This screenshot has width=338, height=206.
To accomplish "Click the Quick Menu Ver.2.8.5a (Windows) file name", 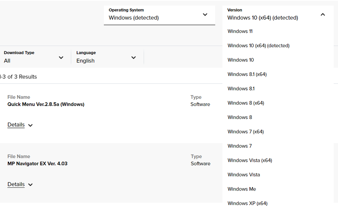I will pyautogui.click(x=46, y=104).
